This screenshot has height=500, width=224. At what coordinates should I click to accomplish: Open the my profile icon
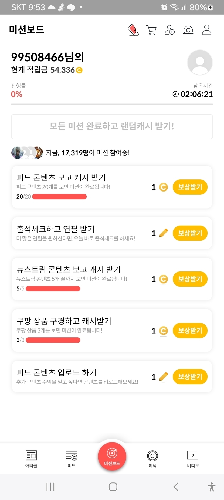point(207,30)
